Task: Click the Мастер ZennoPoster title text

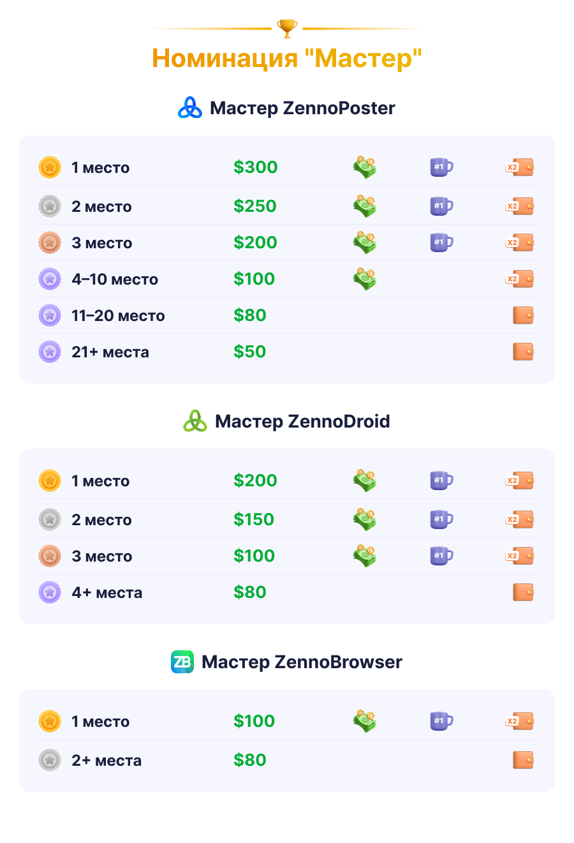Action: point(302,108)
